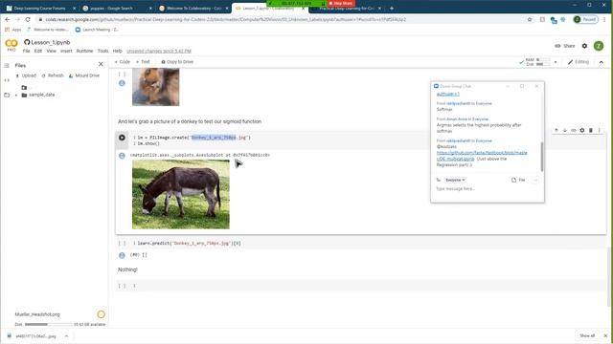This screenshot has height=344, width=613.
Task: Open the selected cell's more options menu
Action: (600, 130)
